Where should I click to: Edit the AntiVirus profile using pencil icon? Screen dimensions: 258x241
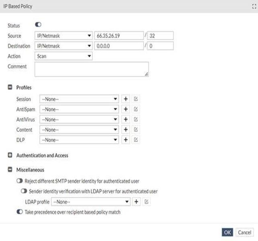[136, 119]
